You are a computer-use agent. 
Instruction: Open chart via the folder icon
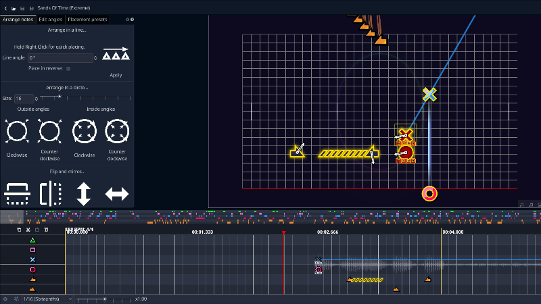tap(14, 8)
